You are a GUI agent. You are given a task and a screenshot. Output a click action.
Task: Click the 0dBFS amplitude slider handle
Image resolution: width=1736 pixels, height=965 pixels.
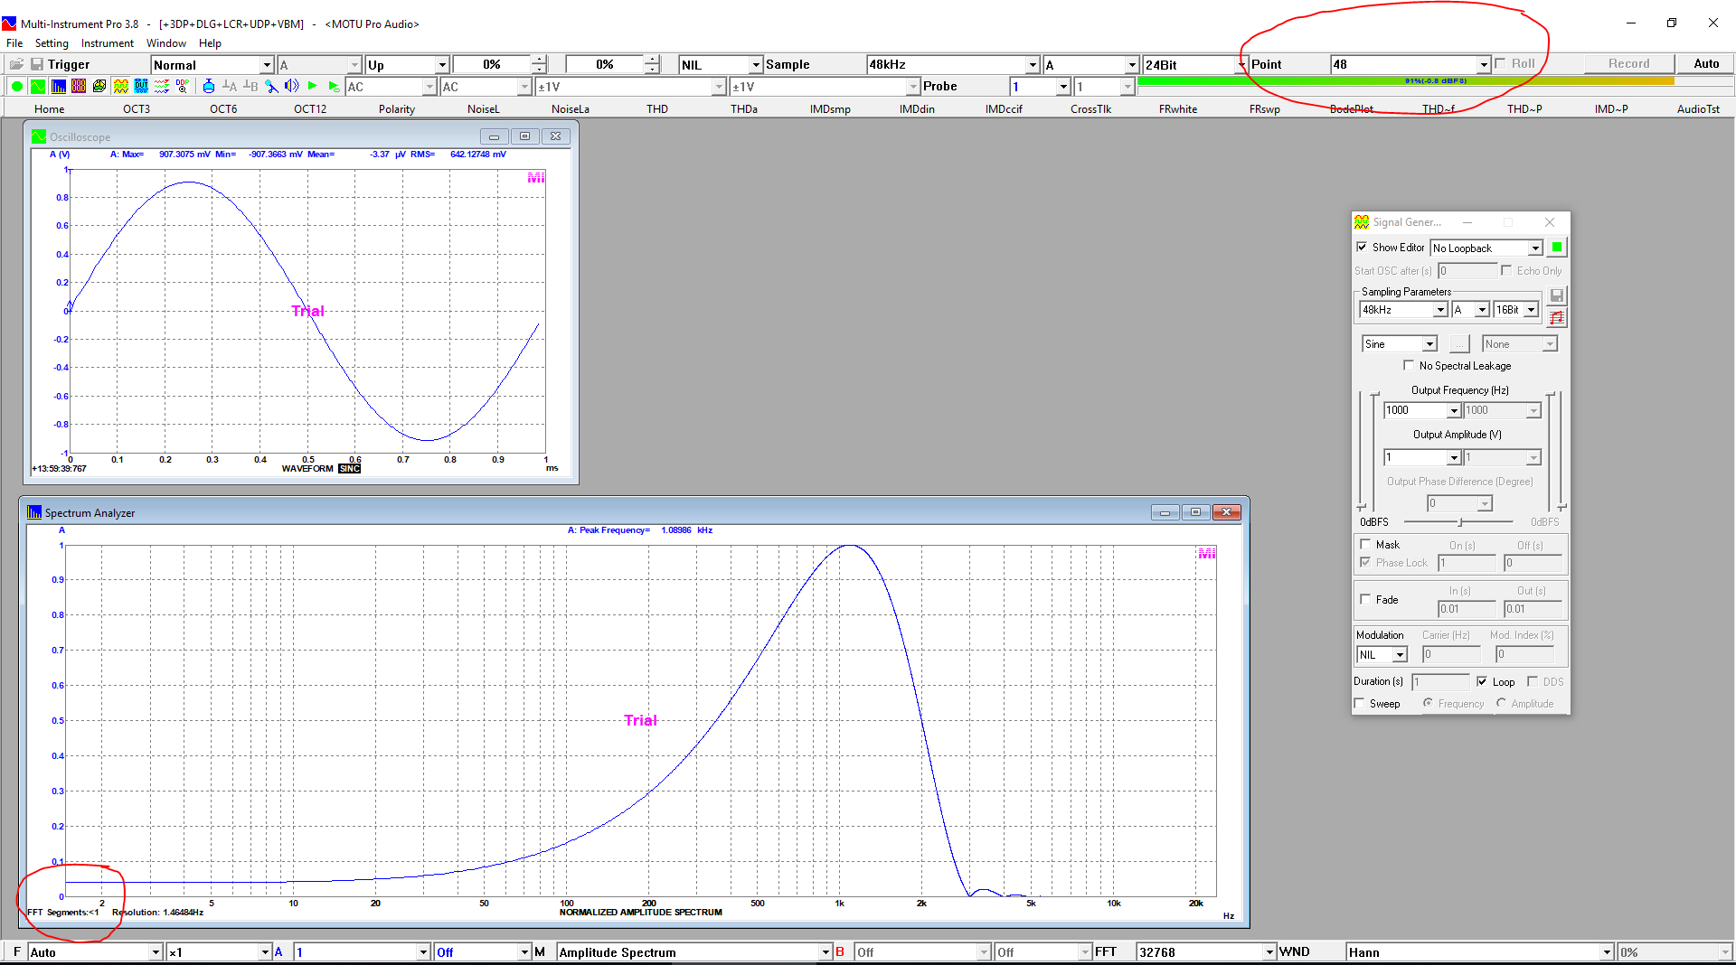pos(1460,522)
